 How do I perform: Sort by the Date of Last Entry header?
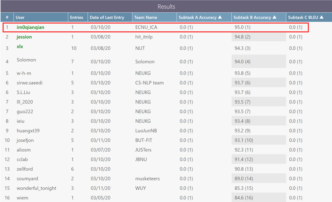(107, 18)
